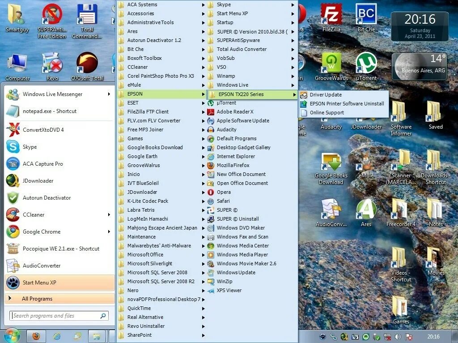Select EPSON TX220 Series submenu item
This screenshot has height=343, width=458.
point(251,94)
